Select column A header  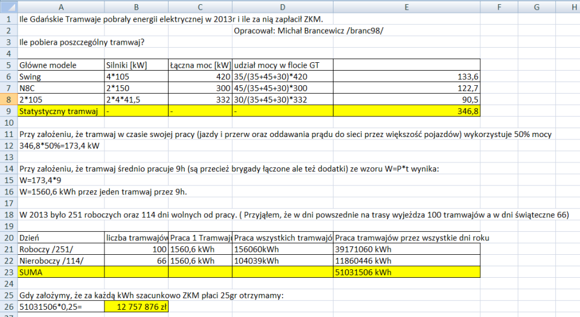(61, 7)
